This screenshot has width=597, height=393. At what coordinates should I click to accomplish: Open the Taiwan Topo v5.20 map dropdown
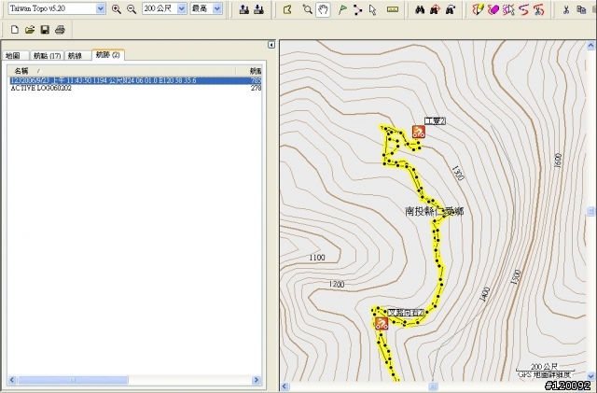(101, 9)
